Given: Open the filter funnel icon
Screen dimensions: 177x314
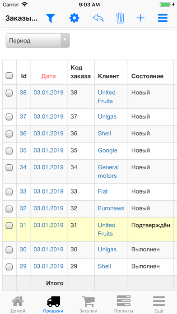Looking at the screenshot, I should (x=50, y=18).
